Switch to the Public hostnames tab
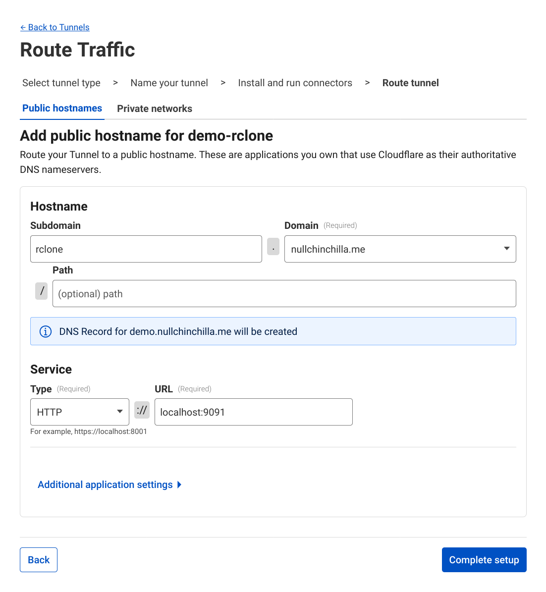Image resolution: width=546 pixels, height=592 pixels. [x=62, y=108]
